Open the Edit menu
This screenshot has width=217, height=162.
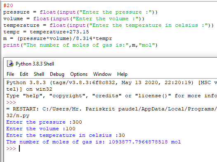tap(24, 74)
